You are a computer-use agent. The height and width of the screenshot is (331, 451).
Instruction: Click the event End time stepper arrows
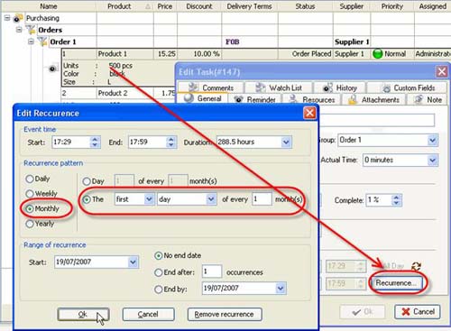[170, 143]
